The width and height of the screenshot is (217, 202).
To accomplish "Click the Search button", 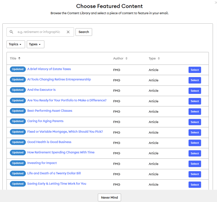I will coord(84,32).
